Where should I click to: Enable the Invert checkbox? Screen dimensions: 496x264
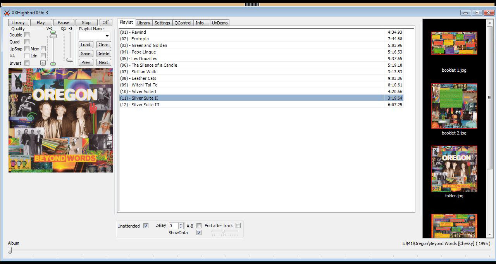[27, 63]
